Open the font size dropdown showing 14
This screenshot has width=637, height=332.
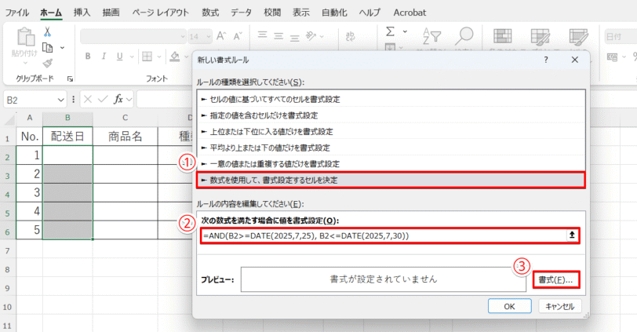(209, 37)
